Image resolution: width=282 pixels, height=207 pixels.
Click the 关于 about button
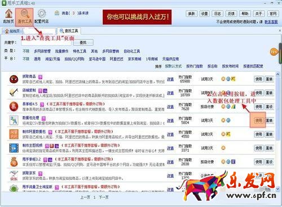[258, 14]
